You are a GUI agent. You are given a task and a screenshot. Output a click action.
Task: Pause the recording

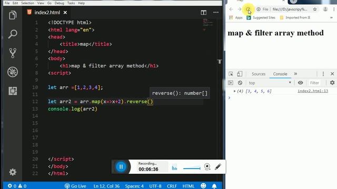click(121, 167)
